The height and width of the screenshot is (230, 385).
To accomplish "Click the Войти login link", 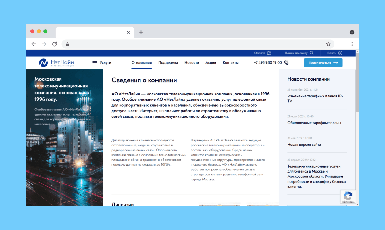I will 332,53.
